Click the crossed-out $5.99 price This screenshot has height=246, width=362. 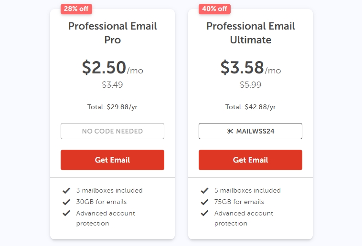250,85
